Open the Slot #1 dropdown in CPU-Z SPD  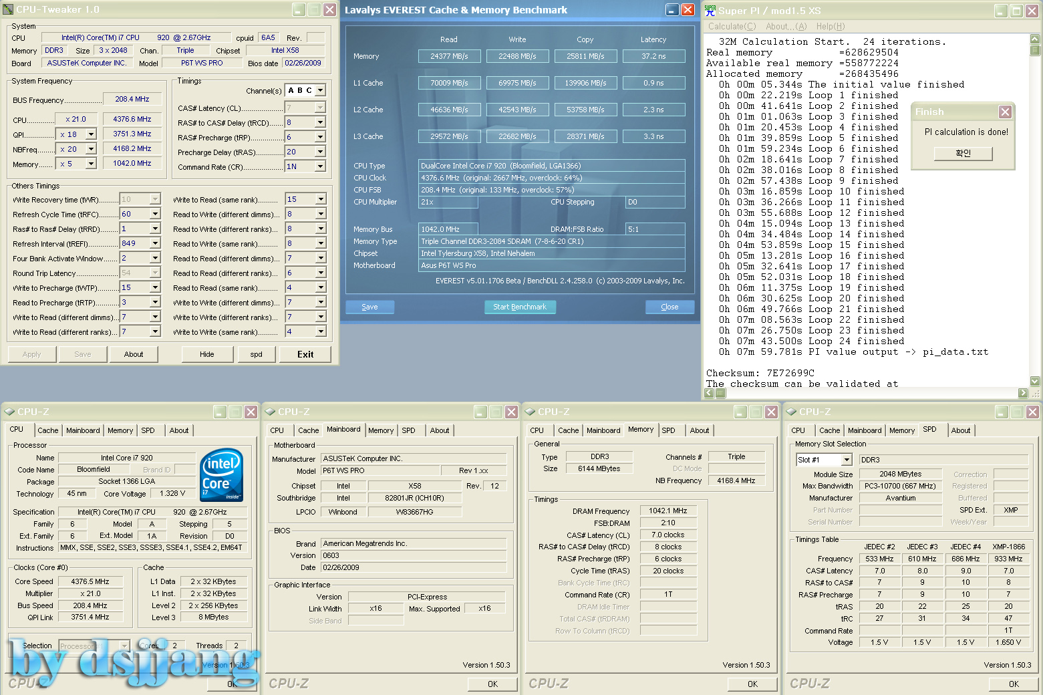pyautogui.click(x=847, y=460)
